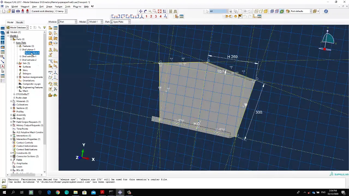Show shaded render style
Viewport: 349px width, 196px height.
pyautogui.click(x=266, y=11)
